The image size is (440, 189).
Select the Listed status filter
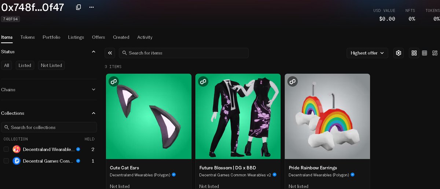coord(25,65)
